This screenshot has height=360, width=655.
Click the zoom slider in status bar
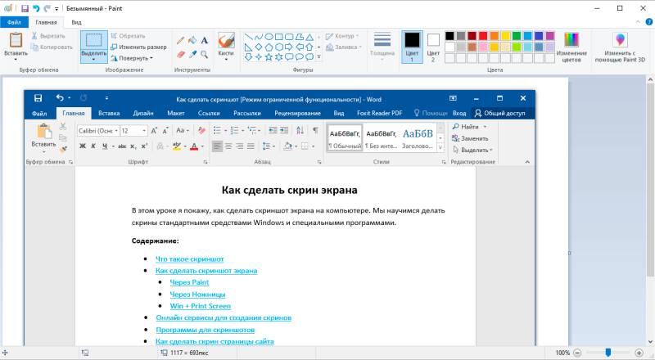[608, 353]
